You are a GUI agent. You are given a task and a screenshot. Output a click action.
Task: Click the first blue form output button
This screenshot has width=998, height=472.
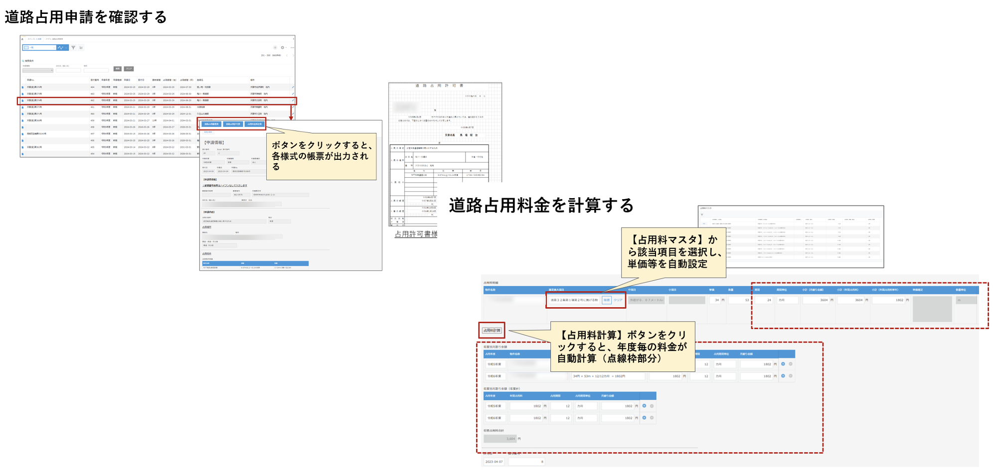pyautogui.click(x=211, y=124)
